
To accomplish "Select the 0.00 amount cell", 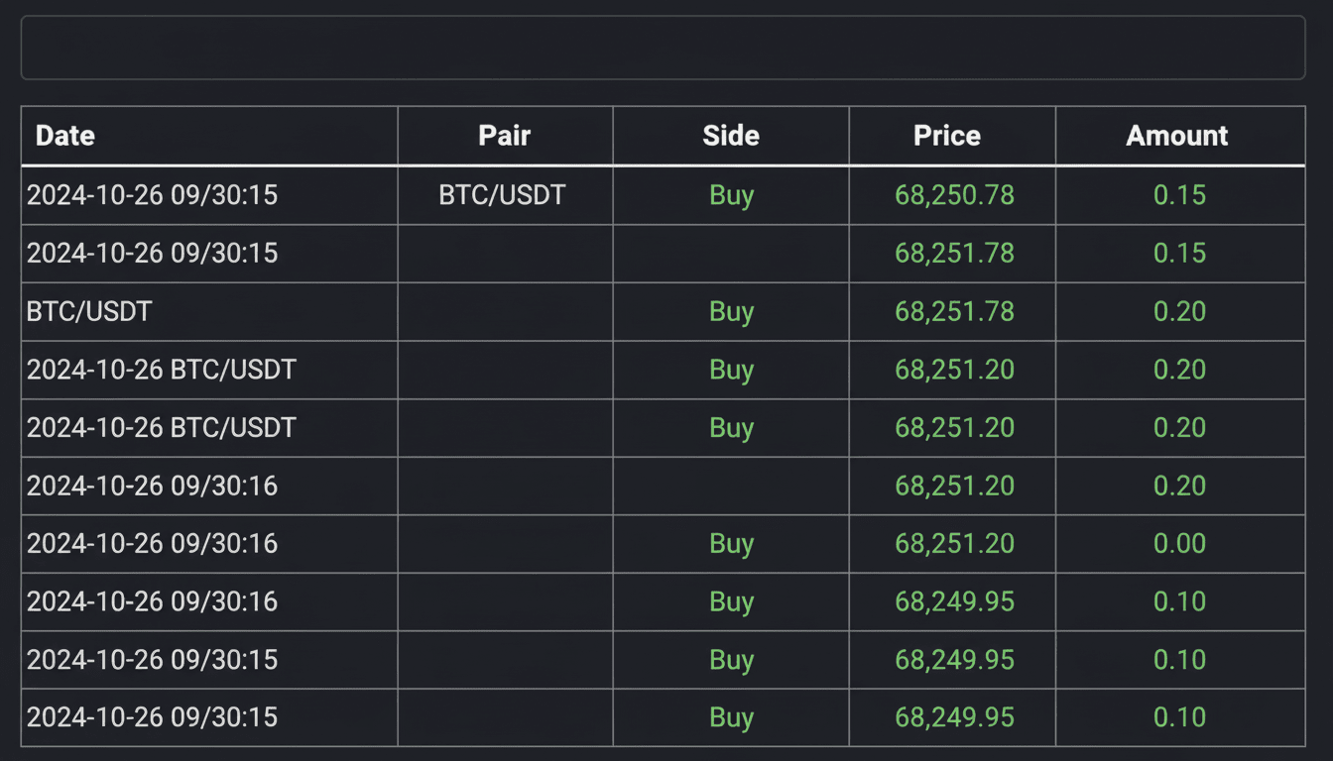I will [1179, 544].
